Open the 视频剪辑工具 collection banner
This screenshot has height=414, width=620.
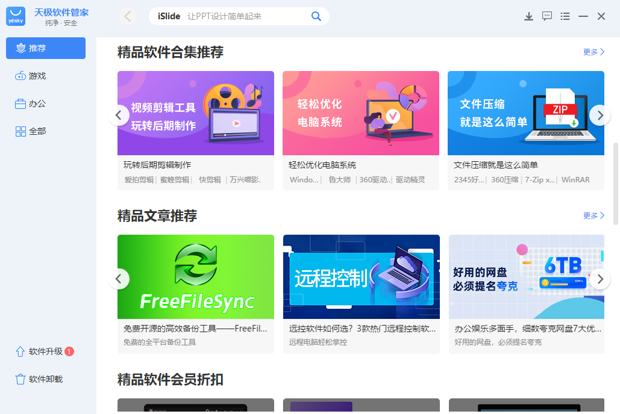point(196,113)
